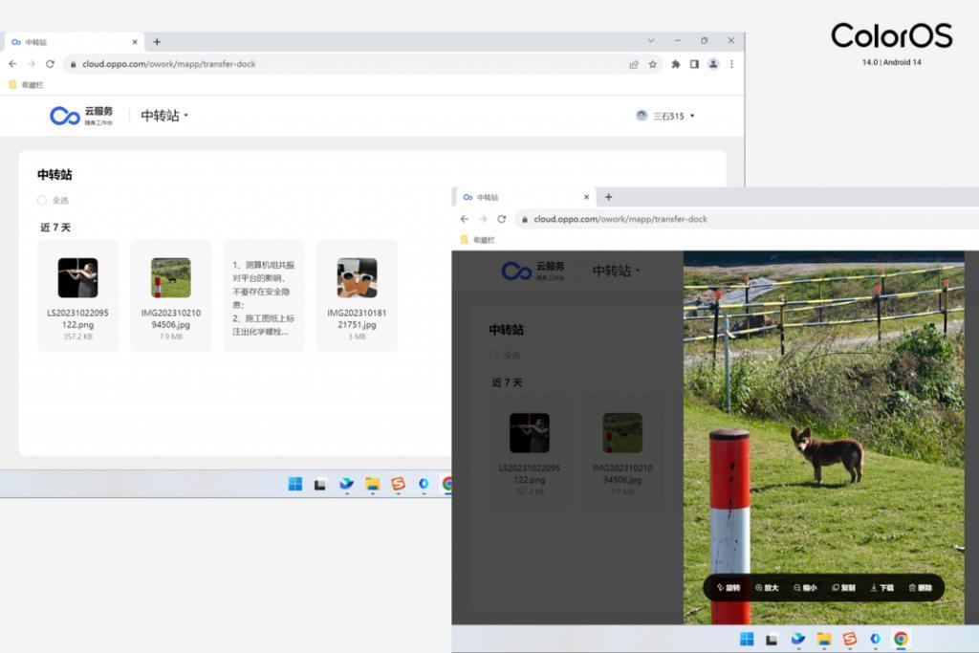The image size is (979, 653).
Task: Click the Windows Start button in front taskbar
Action: pos(747,639)
